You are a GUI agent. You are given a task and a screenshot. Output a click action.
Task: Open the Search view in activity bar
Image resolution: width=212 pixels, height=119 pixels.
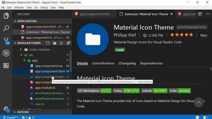coord(6,28)
